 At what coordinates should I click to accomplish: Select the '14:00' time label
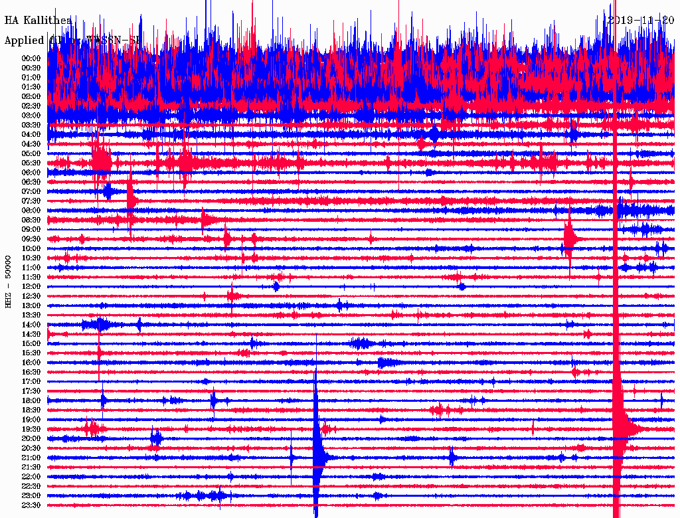tap(31, 325)
